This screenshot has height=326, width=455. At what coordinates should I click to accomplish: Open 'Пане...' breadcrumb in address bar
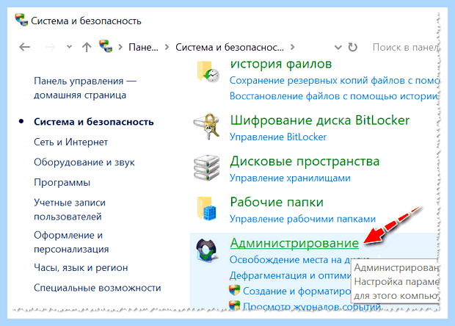tap(143, 47)
